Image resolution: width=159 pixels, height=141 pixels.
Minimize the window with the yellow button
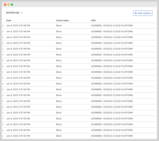8,5
